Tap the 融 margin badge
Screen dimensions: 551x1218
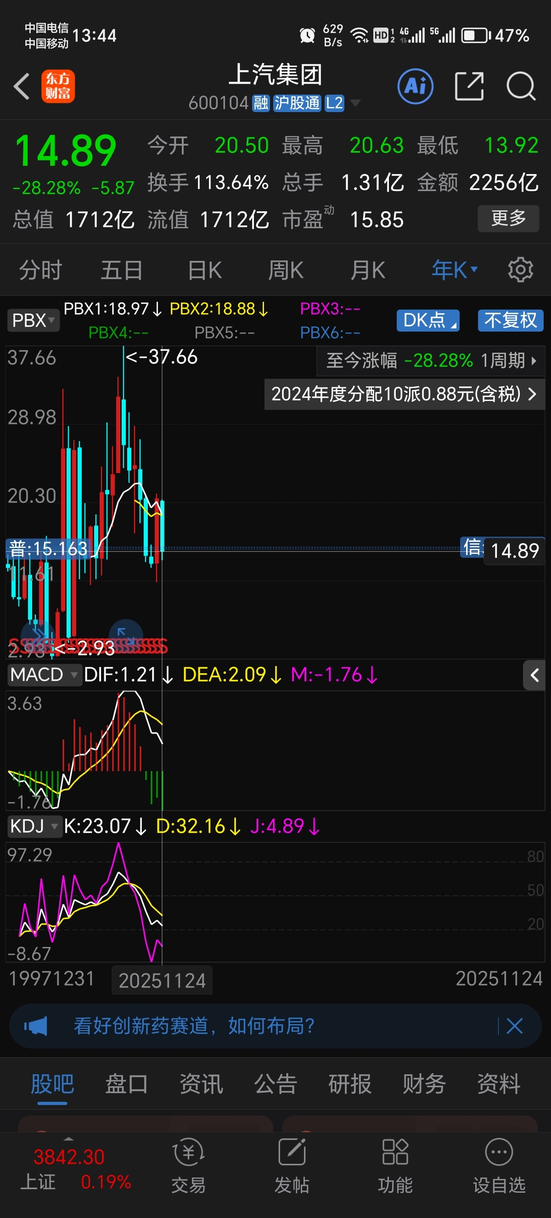click(x=261, y=102)
